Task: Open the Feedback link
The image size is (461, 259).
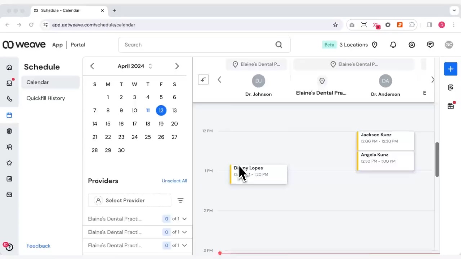Action: coord(39,246)
